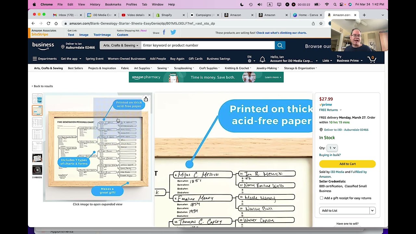Open macOS Spotlight search icon
Image resolution: width=416 pixels, height=234 pixels.
335,5
